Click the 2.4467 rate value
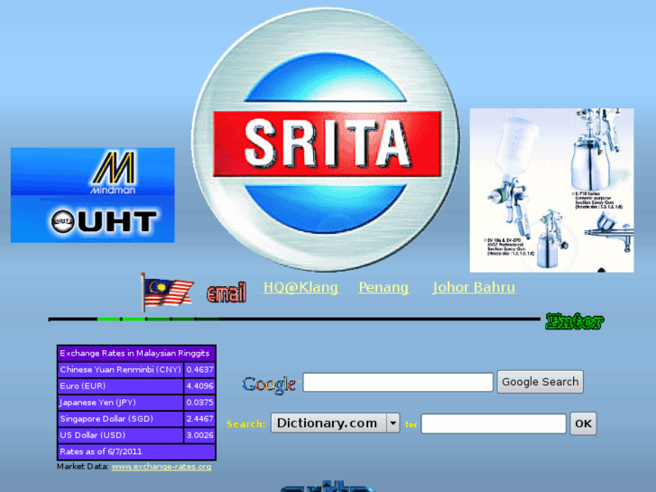The width and height of the screenshot is (656, 492). [x=199, y=419]
